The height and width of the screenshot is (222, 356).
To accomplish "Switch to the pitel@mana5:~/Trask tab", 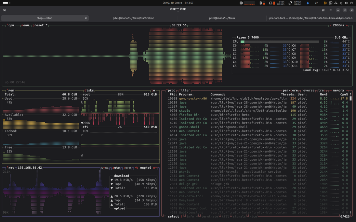I will coord(222,18).
